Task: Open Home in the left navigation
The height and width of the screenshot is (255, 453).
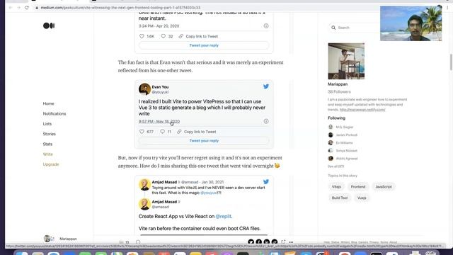Action: pyautogui.click(x=49, y=103)
